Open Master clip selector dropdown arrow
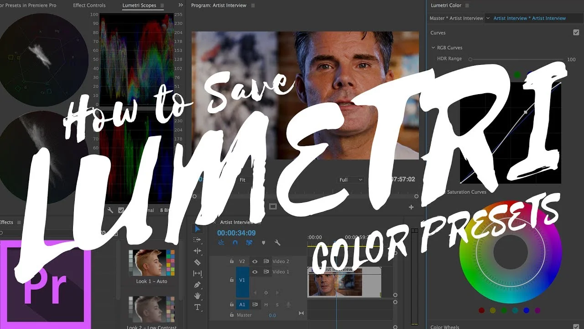This screenshot has height=329, width=584. click(x=488, y=18)
